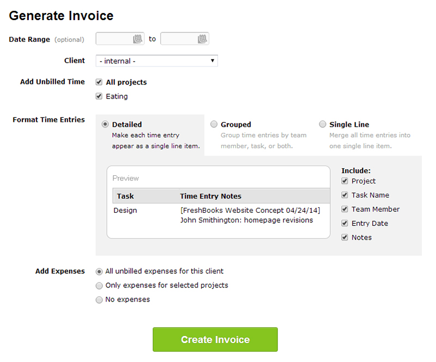Toggle the All projects checkbox
Viewport: 436px width, 362px height.
(99, 82)
